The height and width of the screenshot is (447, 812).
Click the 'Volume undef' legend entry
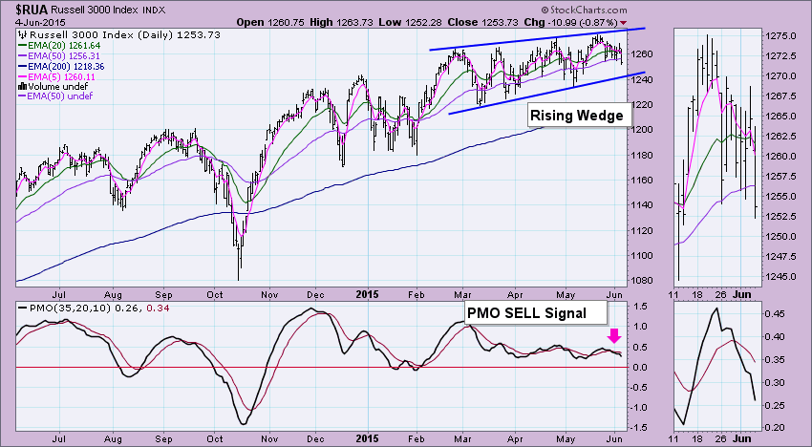(x=53, y=87)
